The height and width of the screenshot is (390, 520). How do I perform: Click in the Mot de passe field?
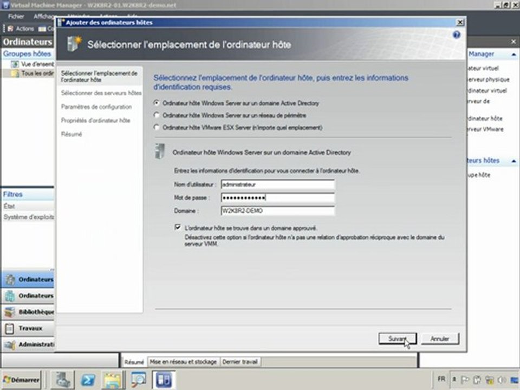pos(277,198)
